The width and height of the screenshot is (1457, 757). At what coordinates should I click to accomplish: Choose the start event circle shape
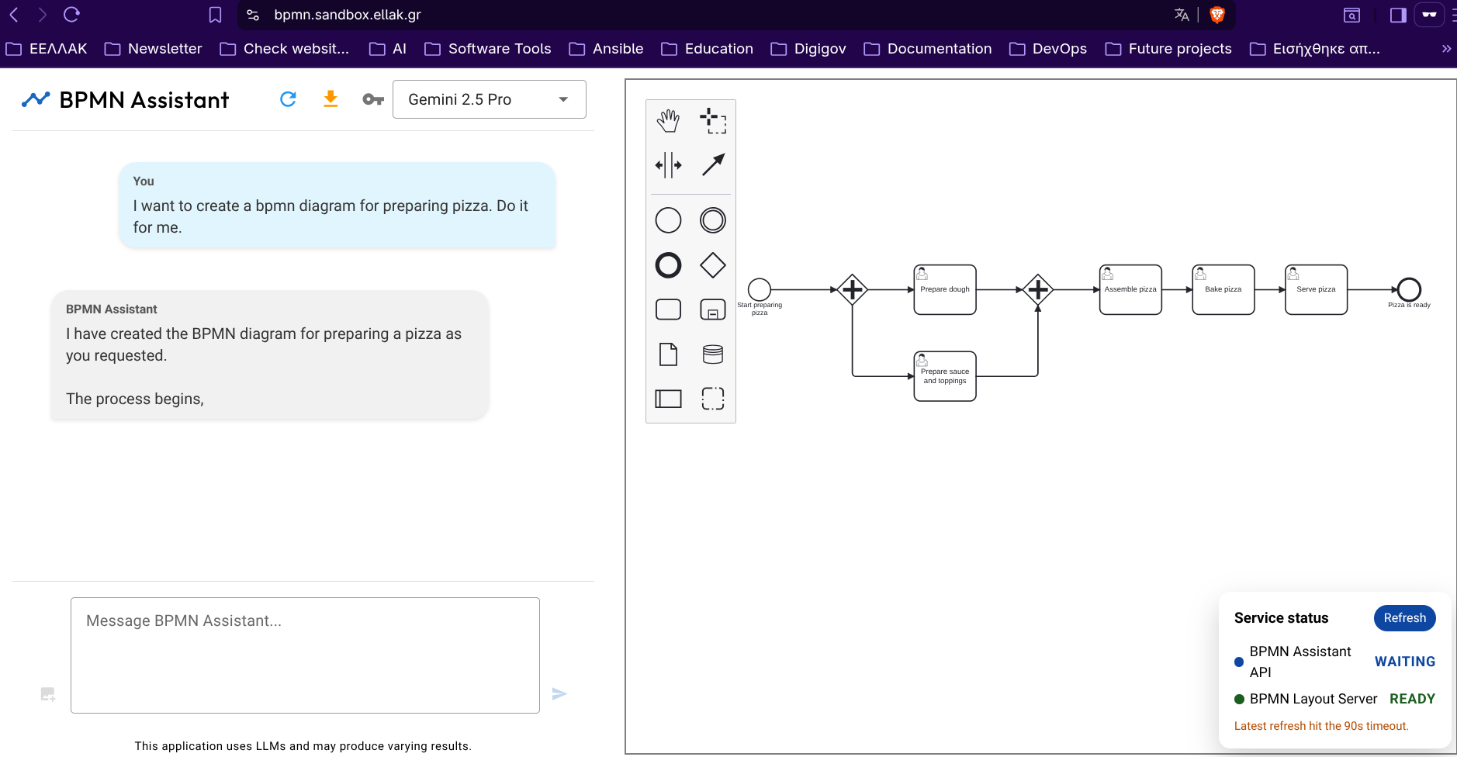(x=668, y=220)
